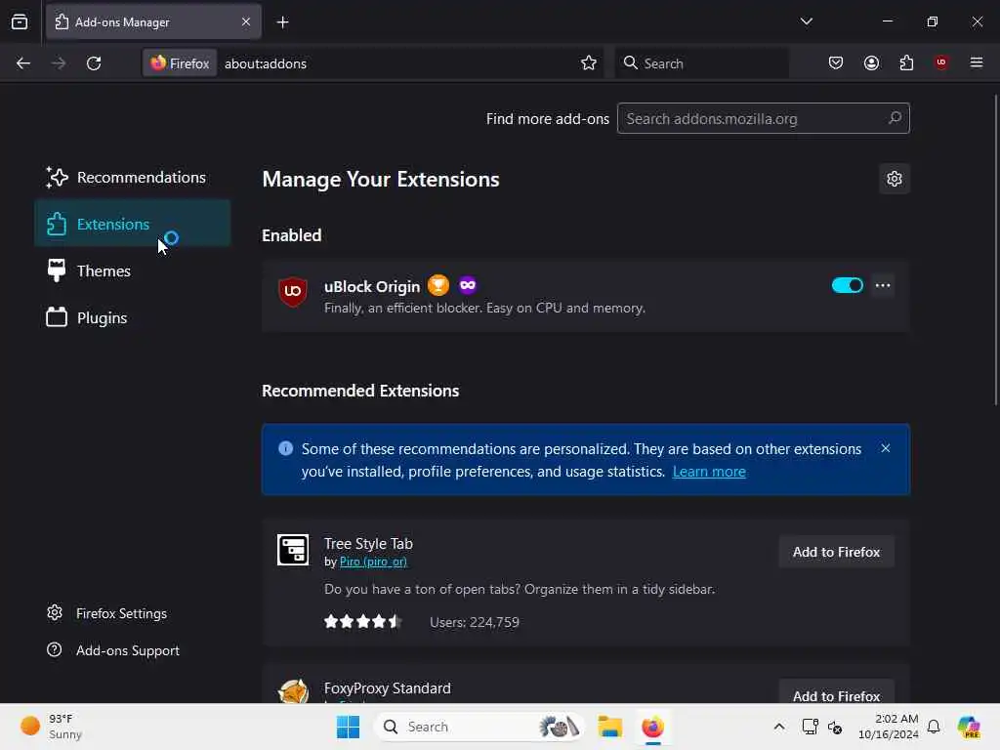The width and height of the screenshot is (1000, 750).
Task: Click the uBlock Origin recommended trophy badge
Action: [x=438, y=285]
